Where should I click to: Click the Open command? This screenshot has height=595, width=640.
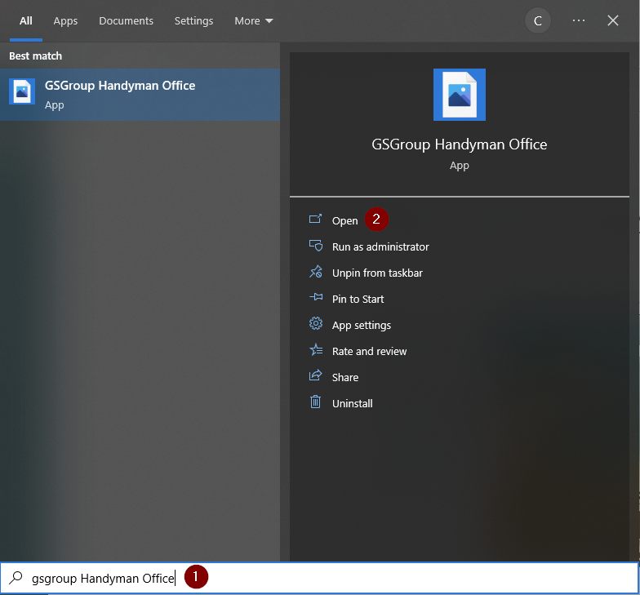coord(344,220)
